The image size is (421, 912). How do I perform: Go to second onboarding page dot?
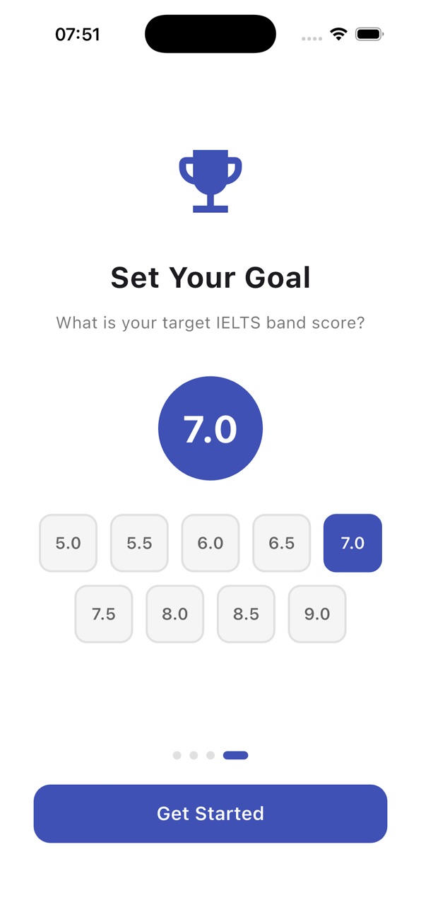pyautogui.click(x=194, y=755)
